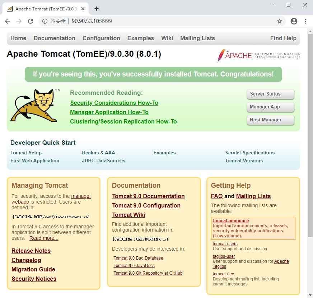Open the Realms & AAA link
The image size is (313, 298).
point(98,153)
